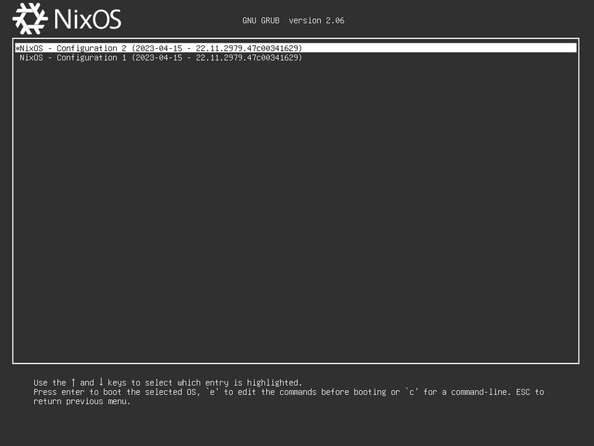Click the NixOS wordmark text

(87, 19)
